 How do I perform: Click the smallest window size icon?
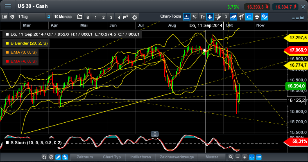coord(294,18)
